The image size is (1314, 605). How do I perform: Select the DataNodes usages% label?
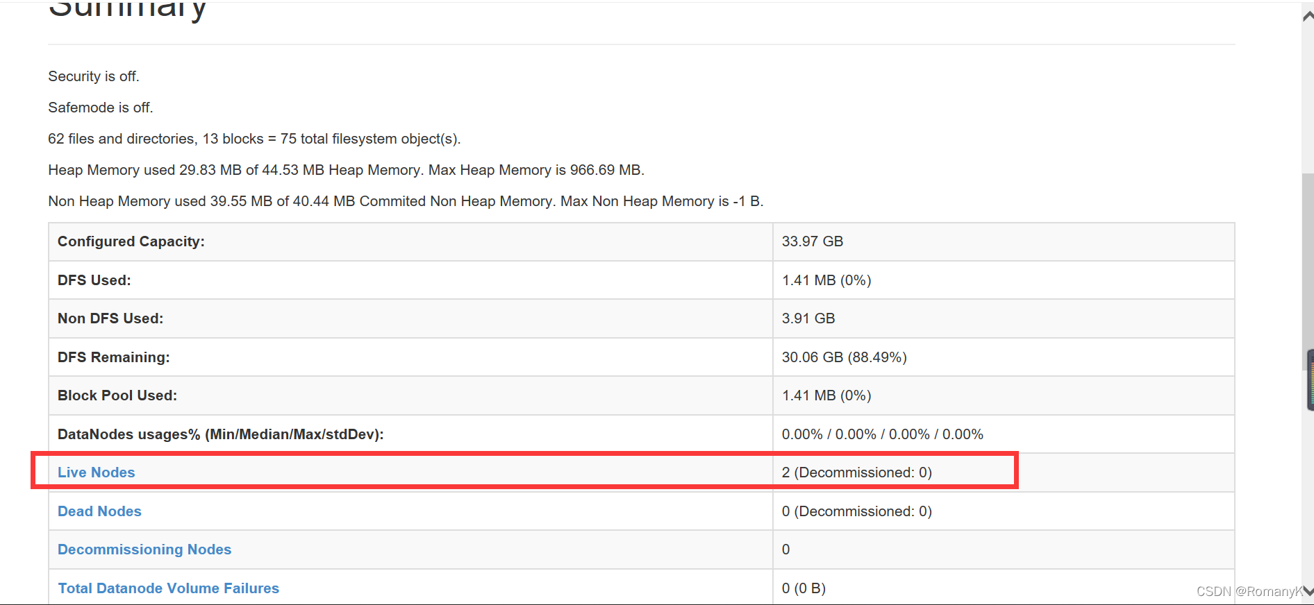click(221, 434)
